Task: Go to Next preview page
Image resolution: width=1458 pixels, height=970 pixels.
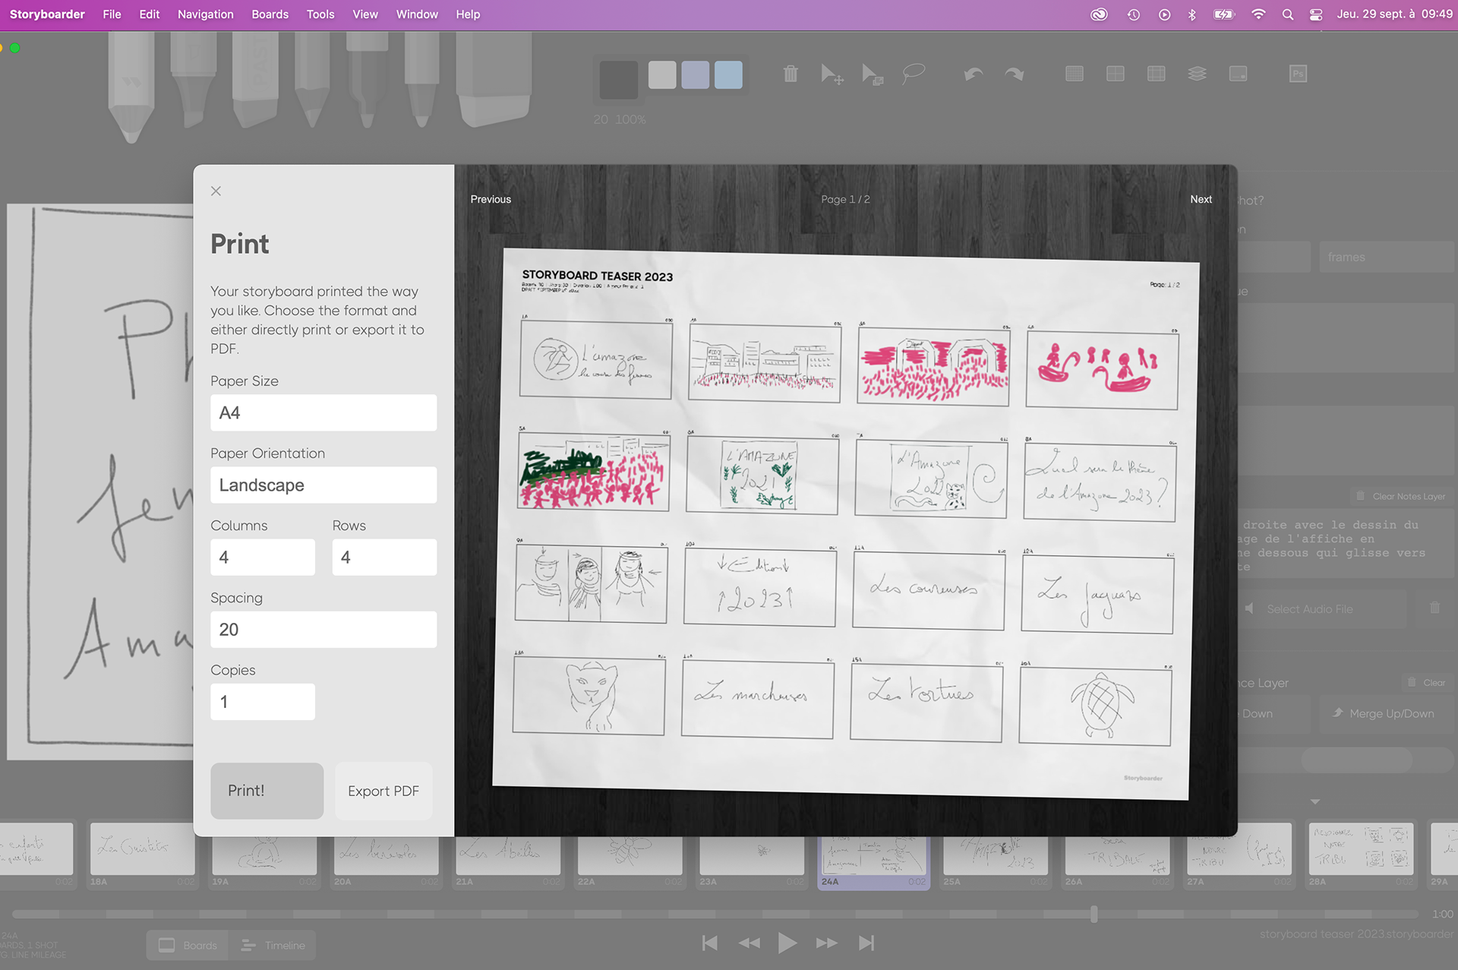Action: 1201,199
